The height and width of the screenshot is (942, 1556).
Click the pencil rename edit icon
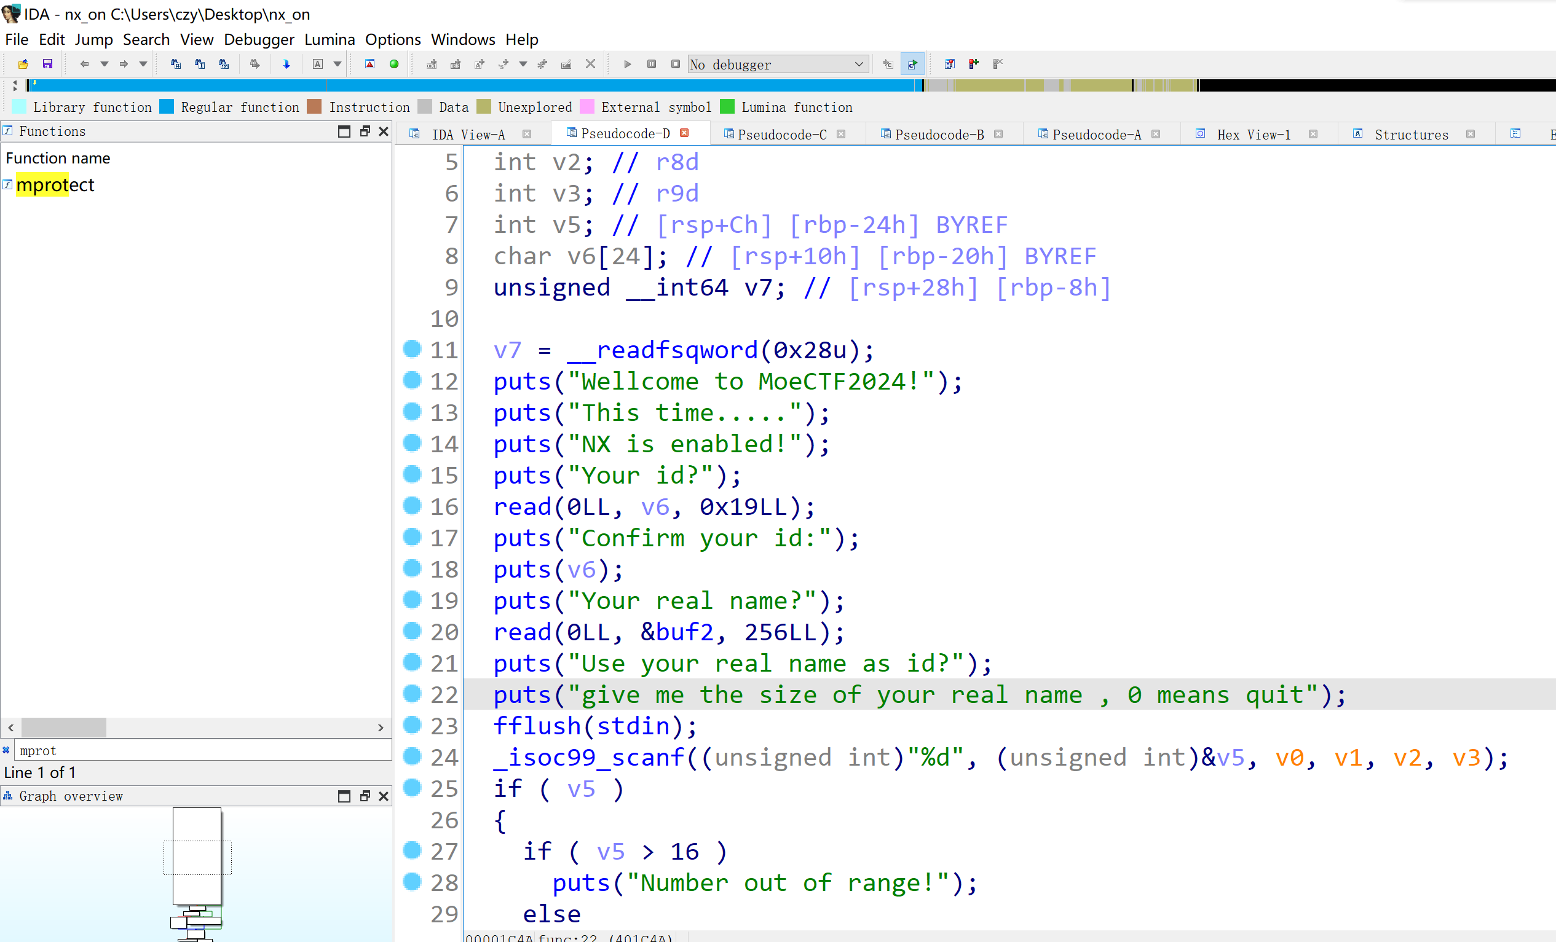pos(566,64)
